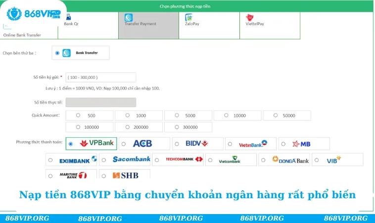Image resolution: width=375 pixels, height=223 pixels.
Task: Click the Transfer Payment icon
Action: pyautogui.click(x=129, y=17)
